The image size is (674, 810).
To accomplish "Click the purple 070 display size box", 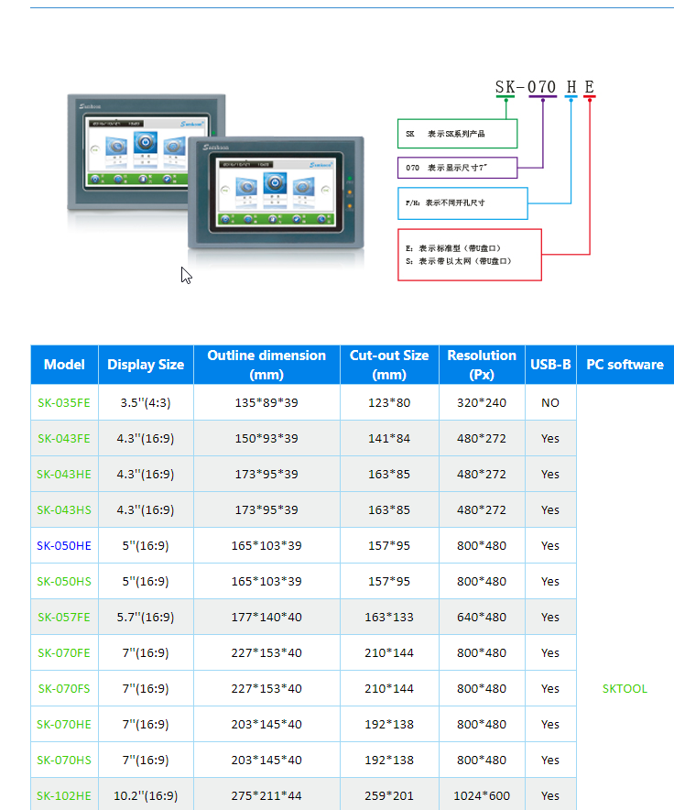I will point(457,168).
